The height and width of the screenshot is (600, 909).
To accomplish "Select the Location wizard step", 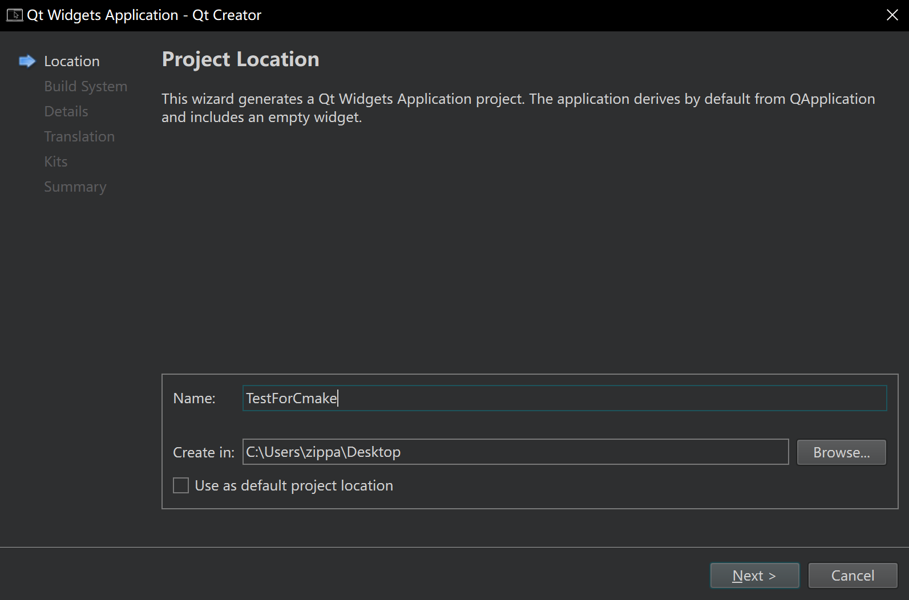I will (72, 61).
